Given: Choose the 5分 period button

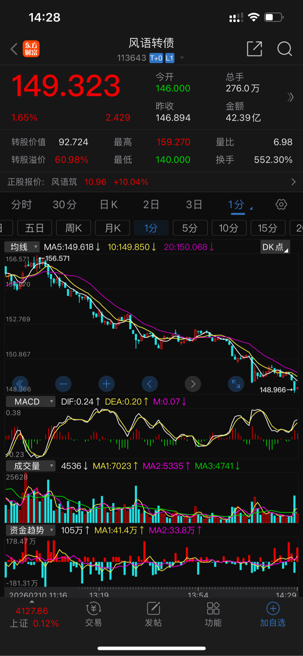Looking at the screenshot, I should pyautogui.click(x=190, y=228).
